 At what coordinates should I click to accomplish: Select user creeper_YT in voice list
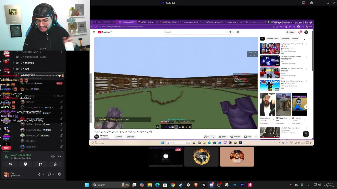(42, 135)
